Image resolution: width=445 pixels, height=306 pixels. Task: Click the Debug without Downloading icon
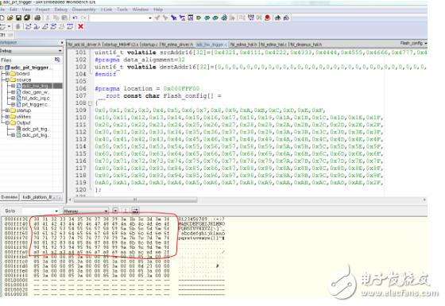click(x=286, y=17)
